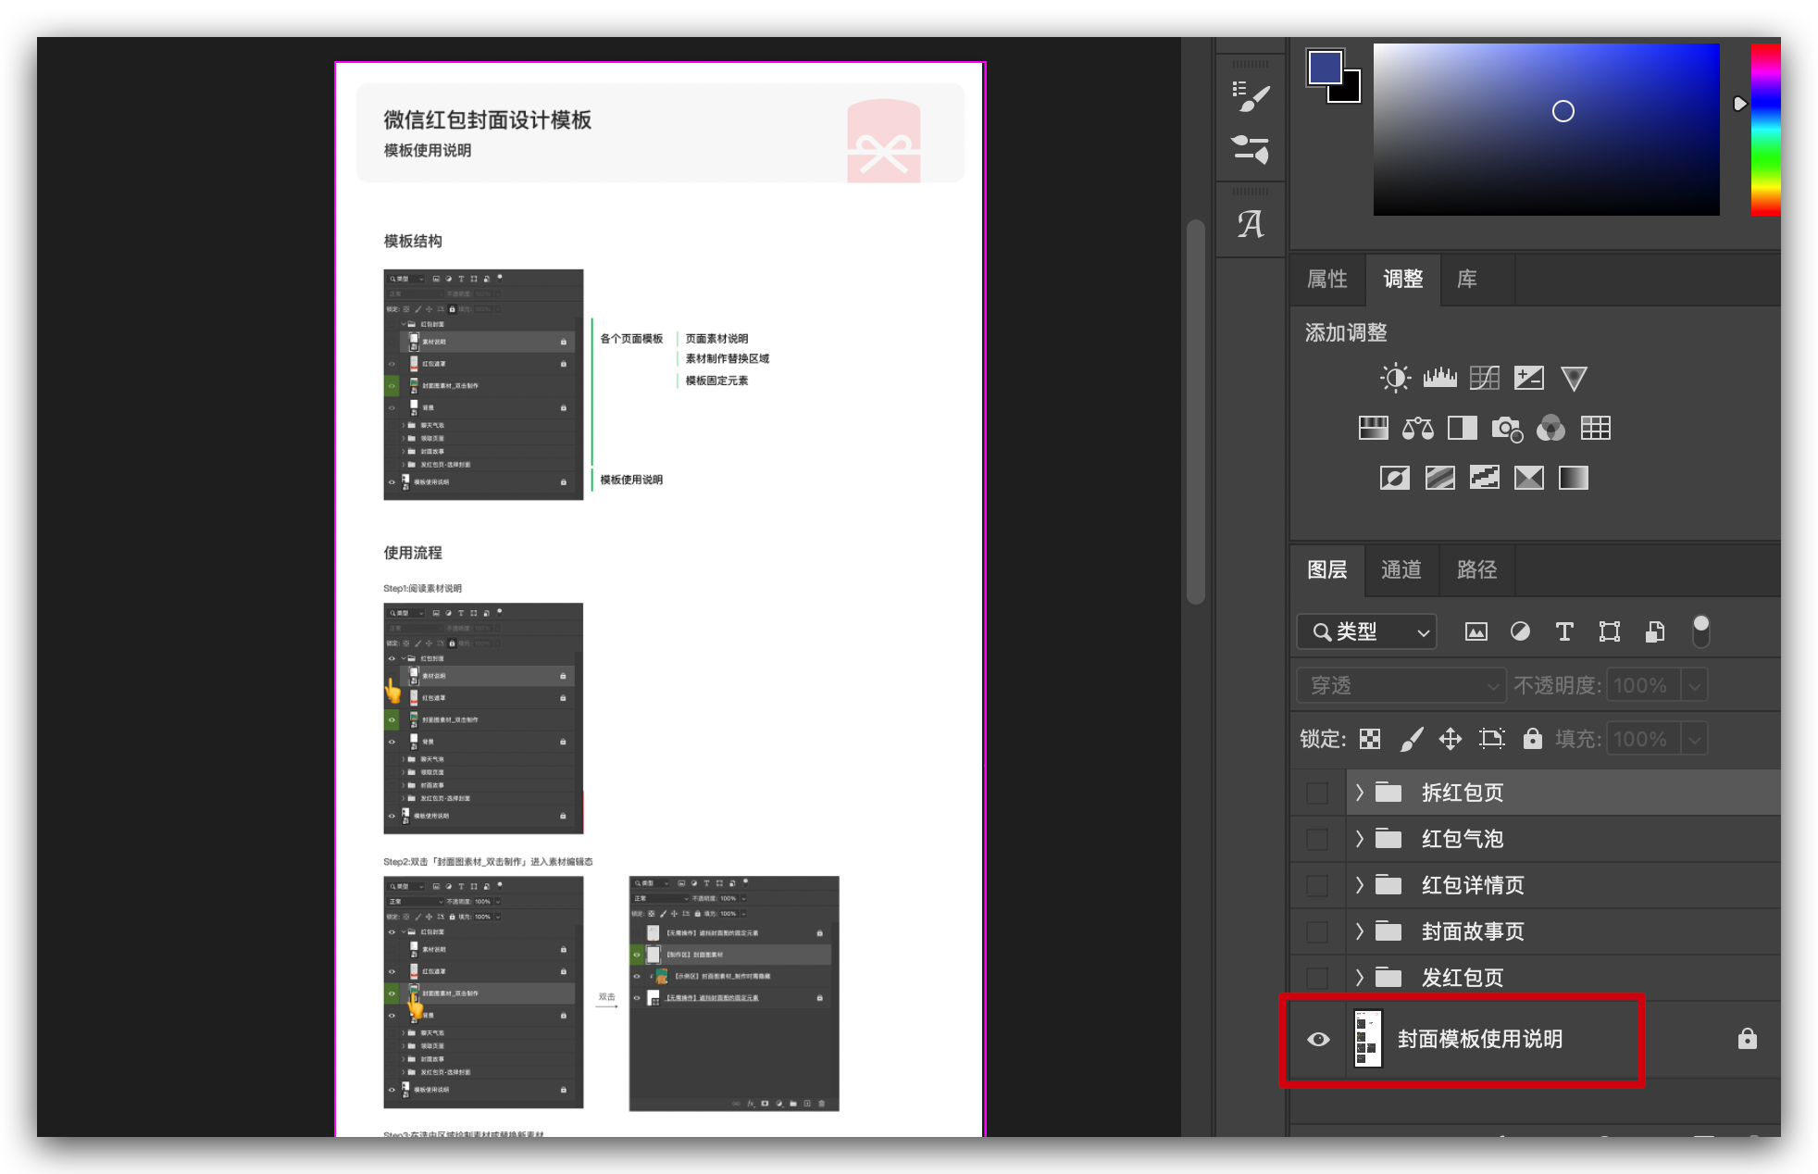Filter layers by pixel layers
1818x1174 pixels.
point(1476,631)
